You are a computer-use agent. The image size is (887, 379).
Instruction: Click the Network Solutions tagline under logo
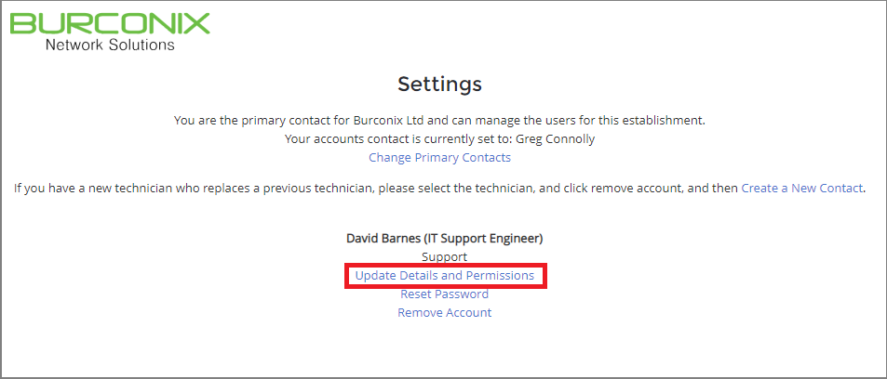pyautogui.click(x=110, y=45)
